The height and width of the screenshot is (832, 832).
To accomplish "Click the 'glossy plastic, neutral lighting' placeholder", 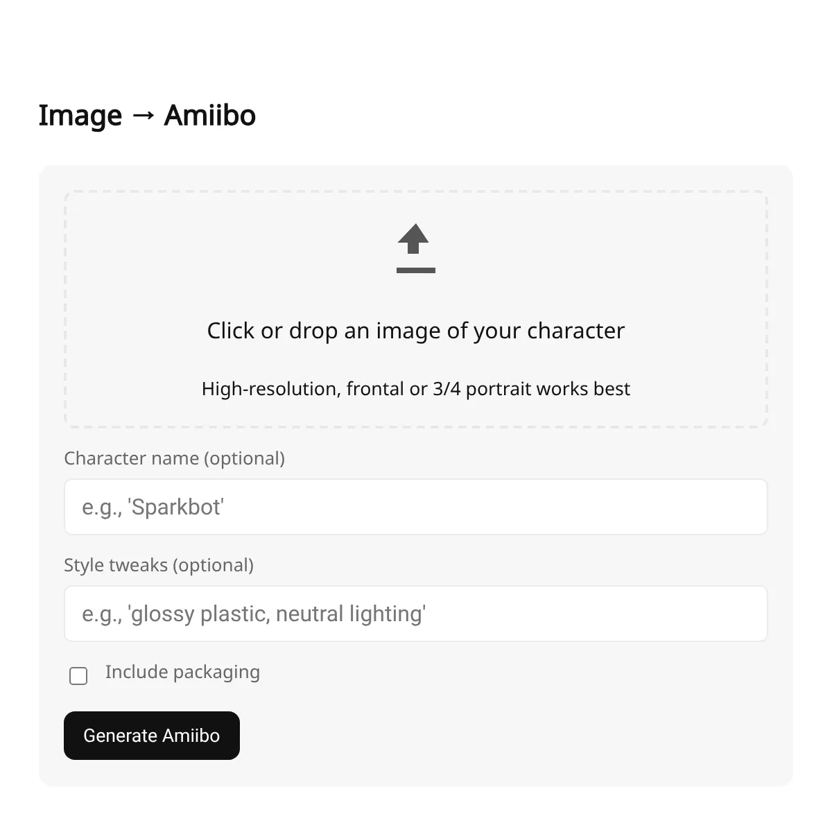I will coord(254,614).
